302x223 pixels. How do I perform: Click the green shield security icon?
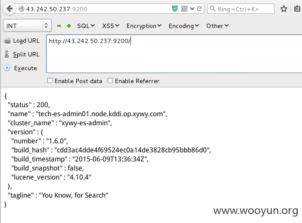(175, 9)
